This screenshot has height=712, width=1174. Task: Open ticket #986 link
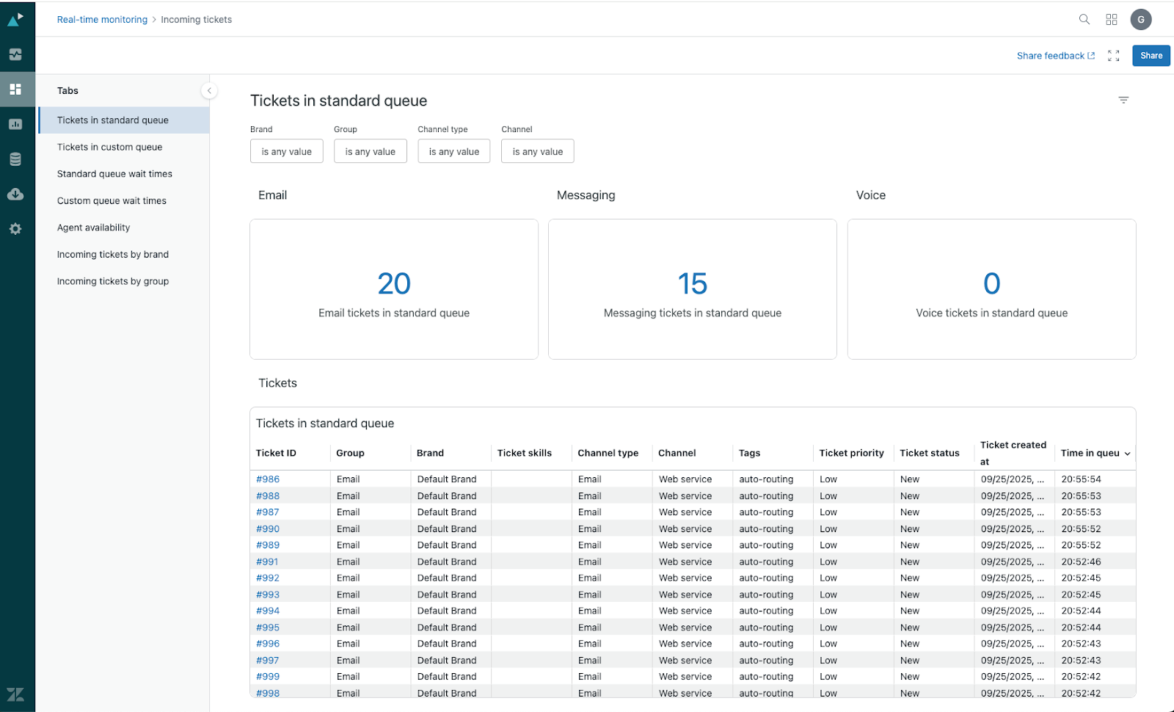pos(268,479)
